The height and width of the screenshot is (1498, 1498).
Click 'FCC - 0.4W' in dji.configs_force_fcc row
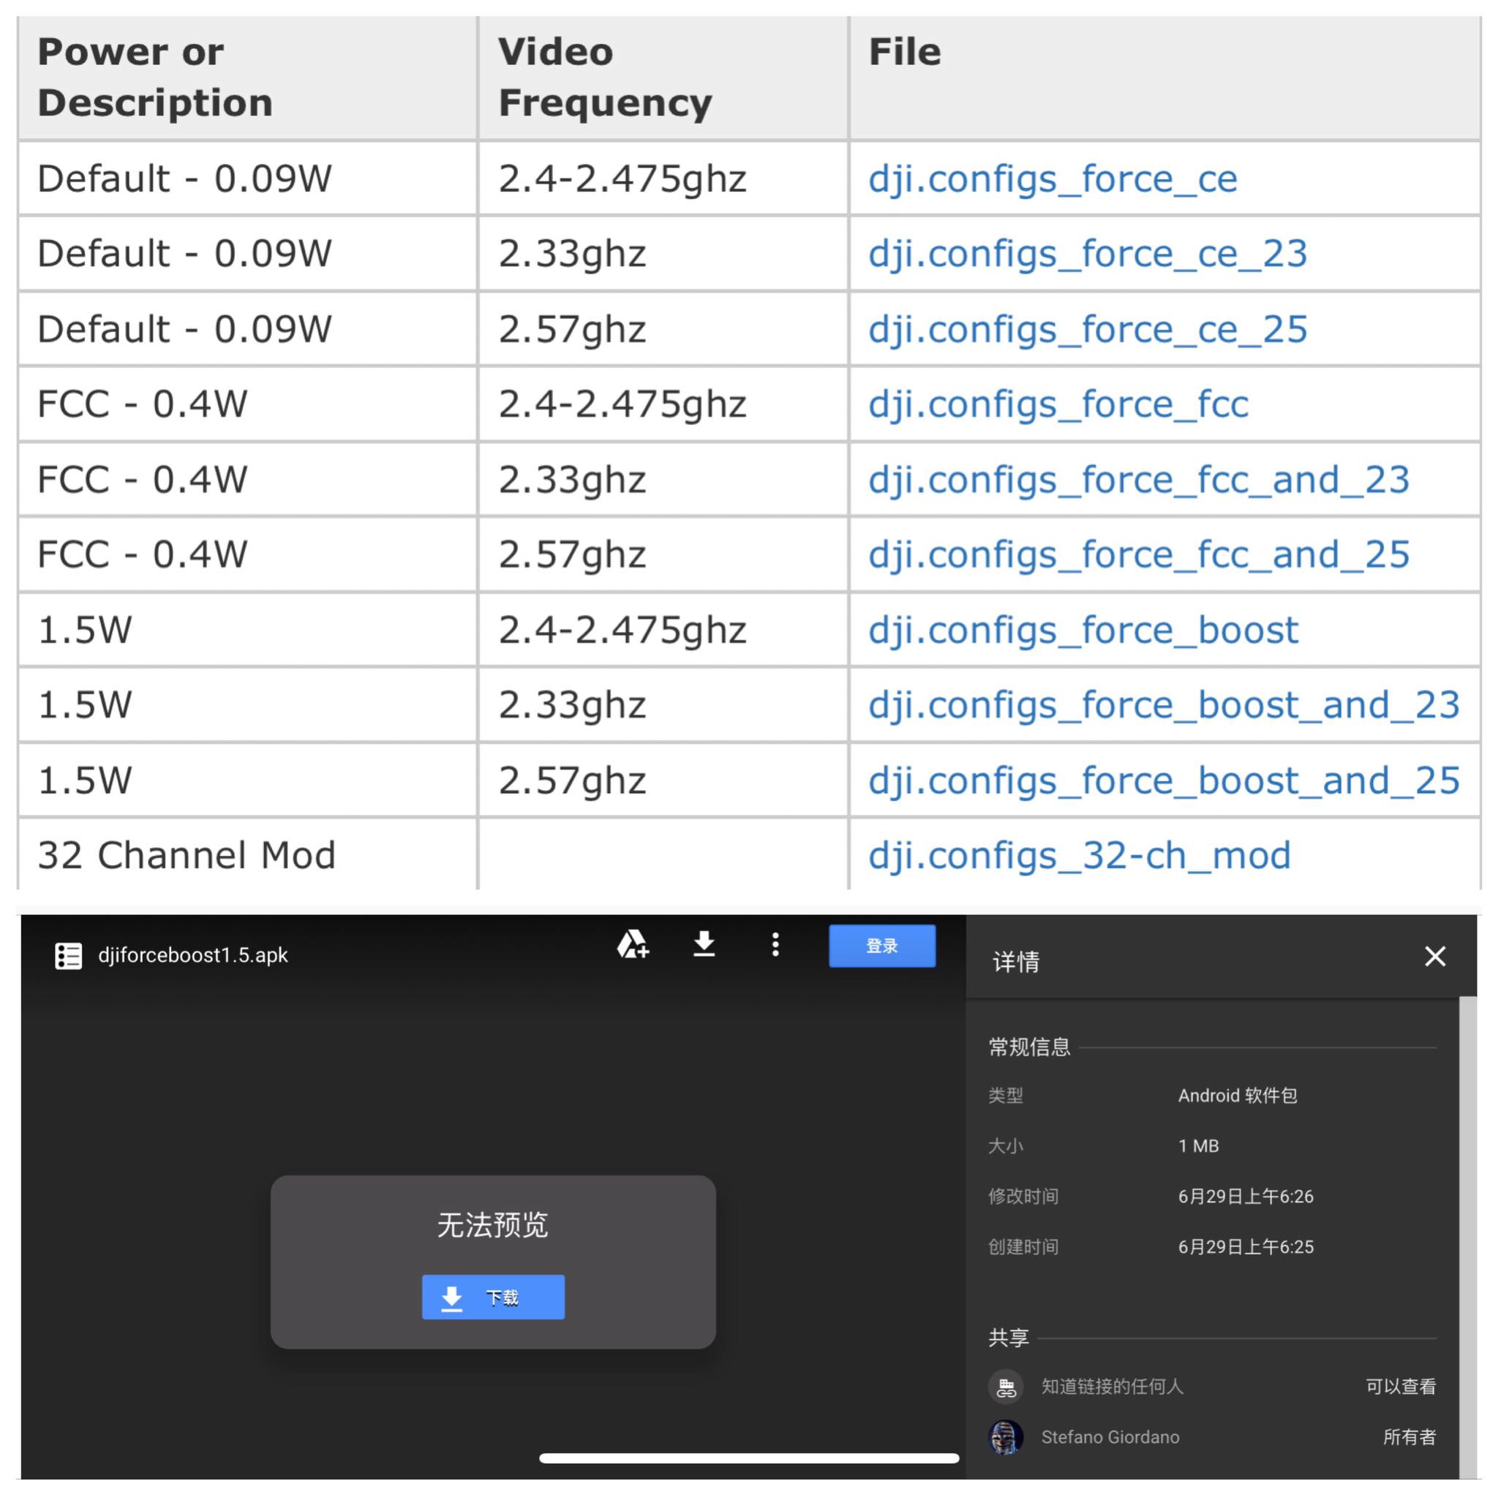click(x=143, y=404)
